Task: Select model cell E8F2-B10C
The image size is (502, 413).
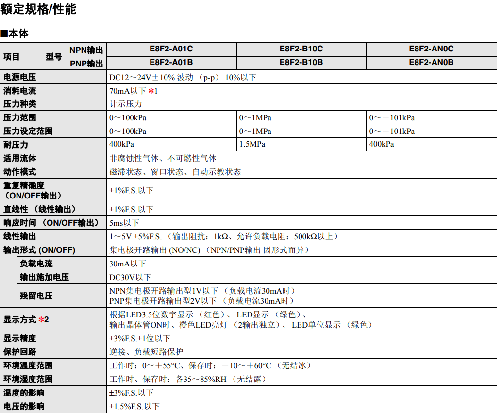Action: (301, 49)
